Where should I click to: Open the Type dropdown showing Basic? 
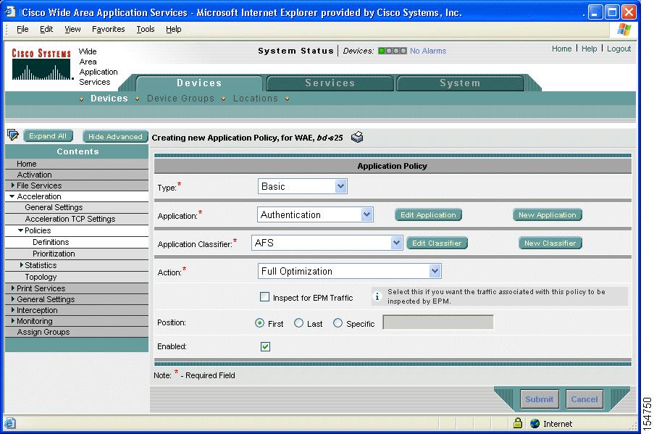tap(303, 186)
